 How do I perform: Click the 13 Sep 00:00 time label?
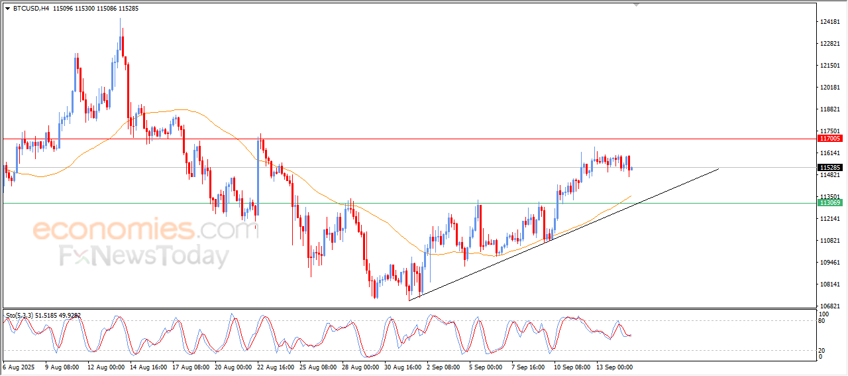pyautogui.click(x=615, y=366)
